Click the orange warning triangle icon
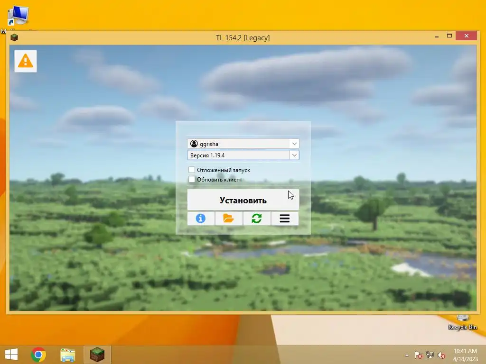486x364 pixels. tap(26, 61)
